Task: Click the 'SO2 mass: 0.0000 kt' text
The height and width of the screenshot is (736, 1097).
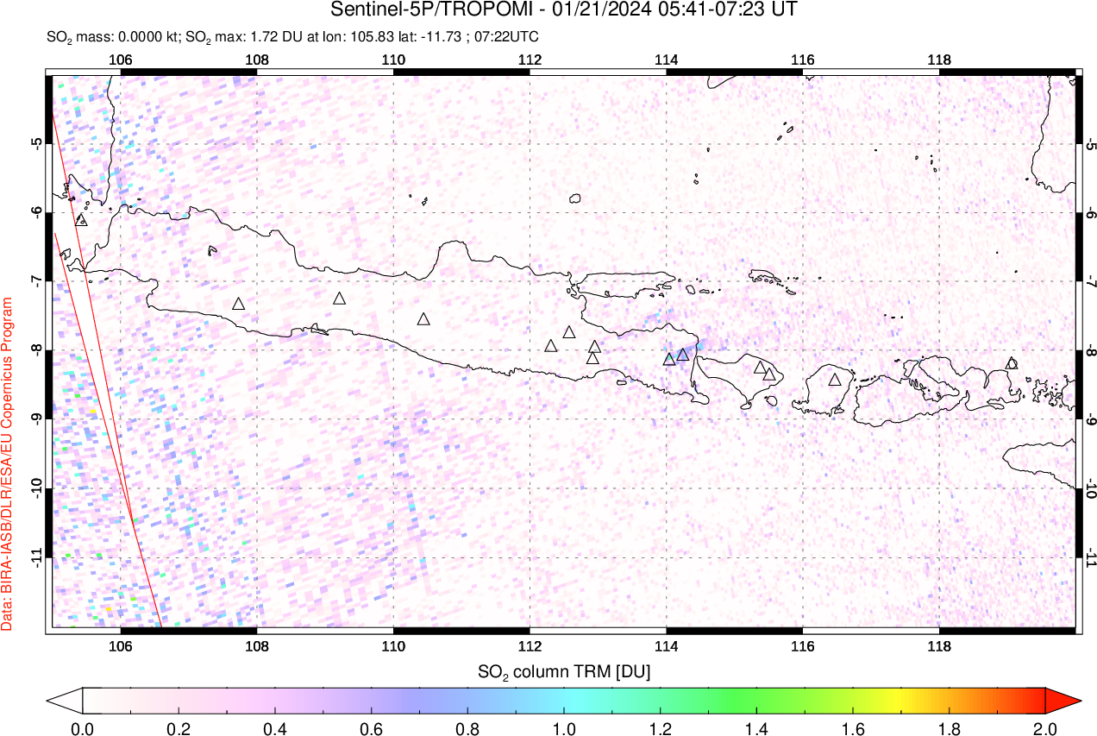Action: pos(112,38)
